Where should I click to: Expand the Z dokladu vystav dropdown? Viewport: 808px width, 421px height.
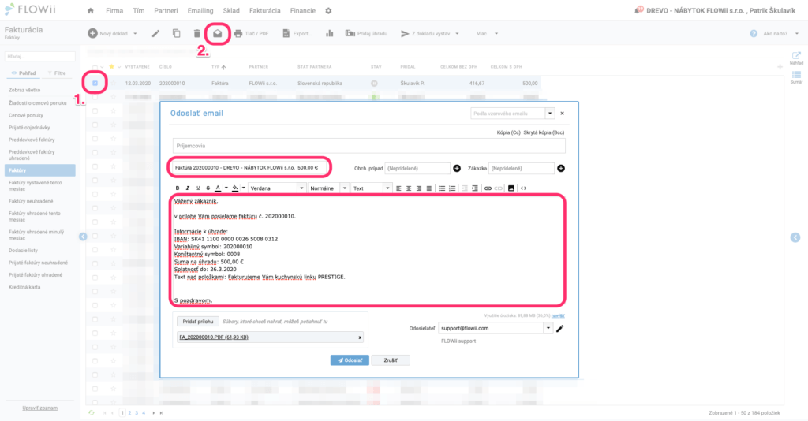pyautogui.click(x=457, y=34)
